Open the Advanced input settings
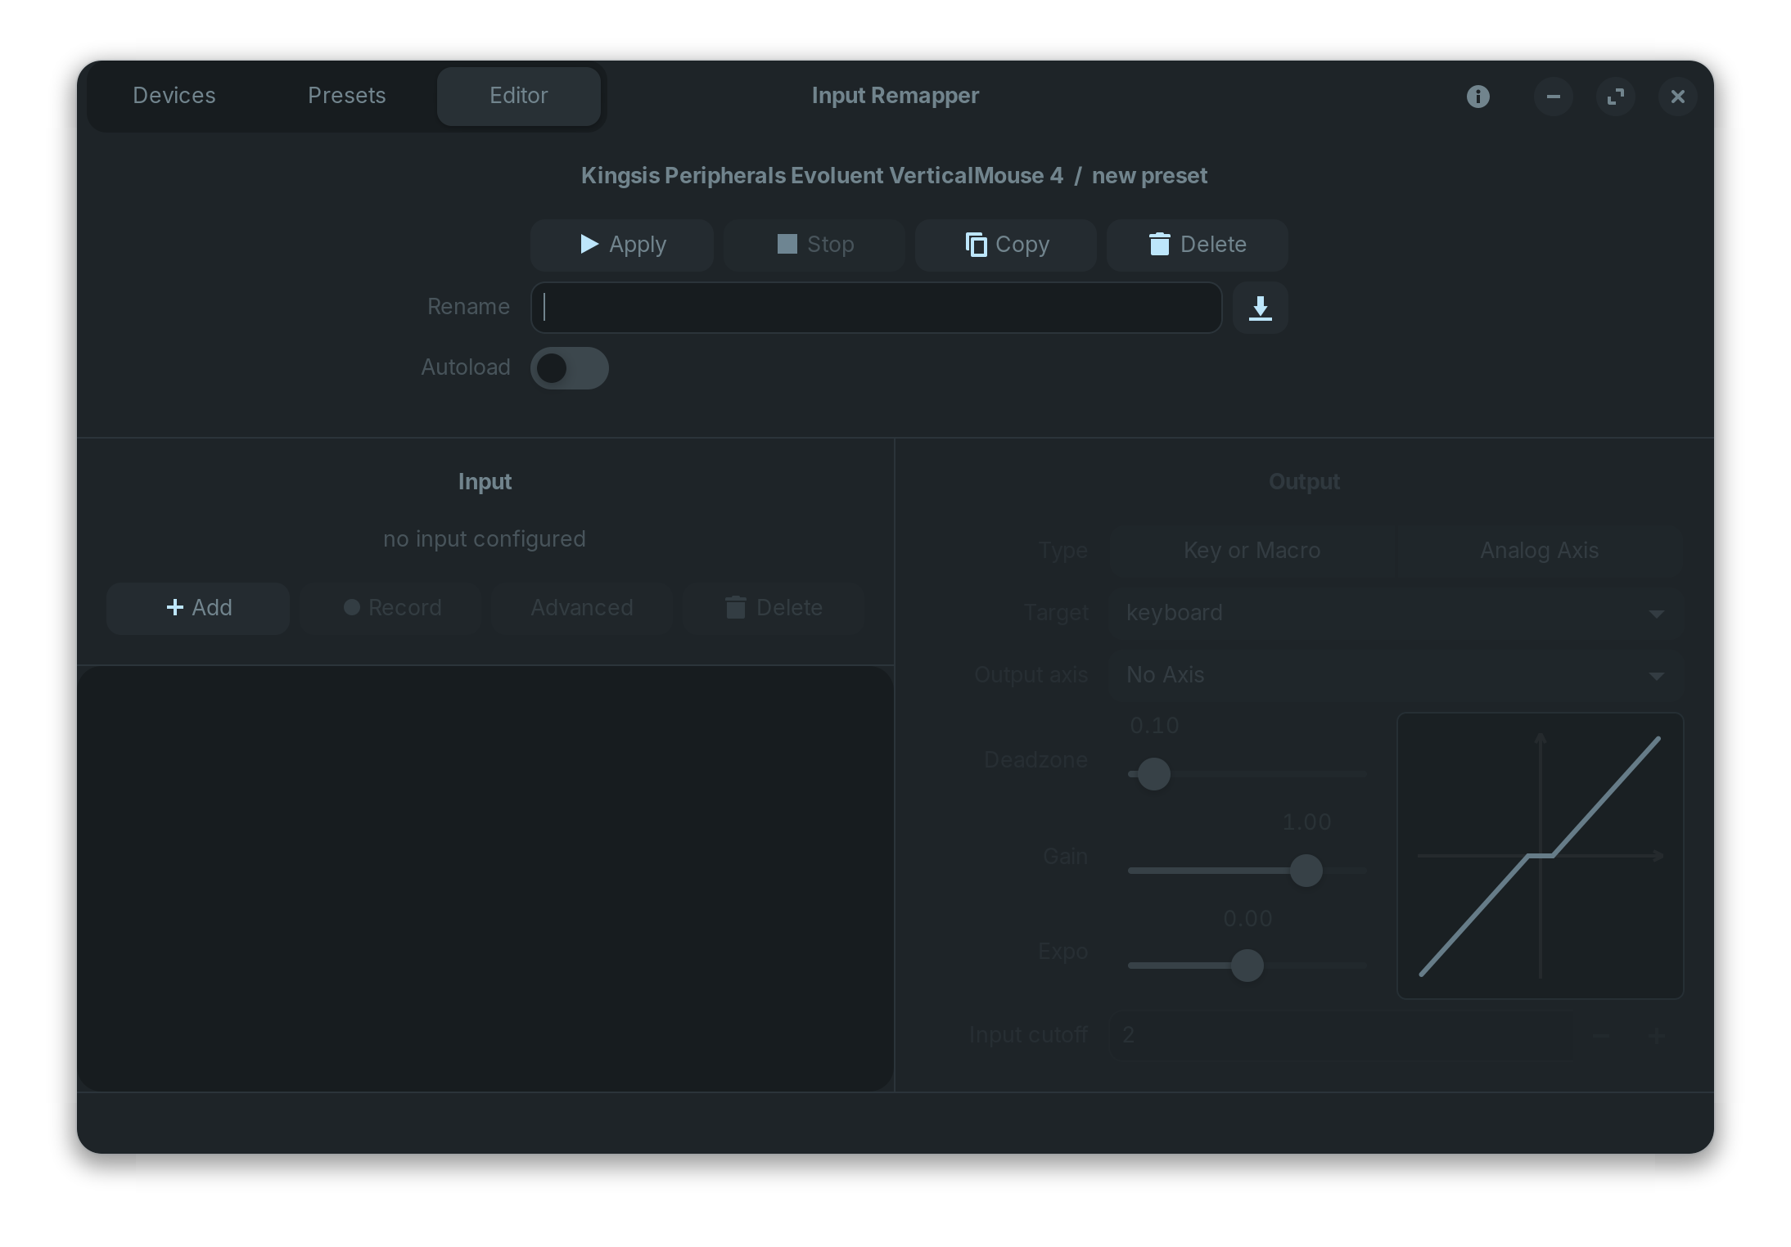1791x1247 pixels. coord(581,608)
